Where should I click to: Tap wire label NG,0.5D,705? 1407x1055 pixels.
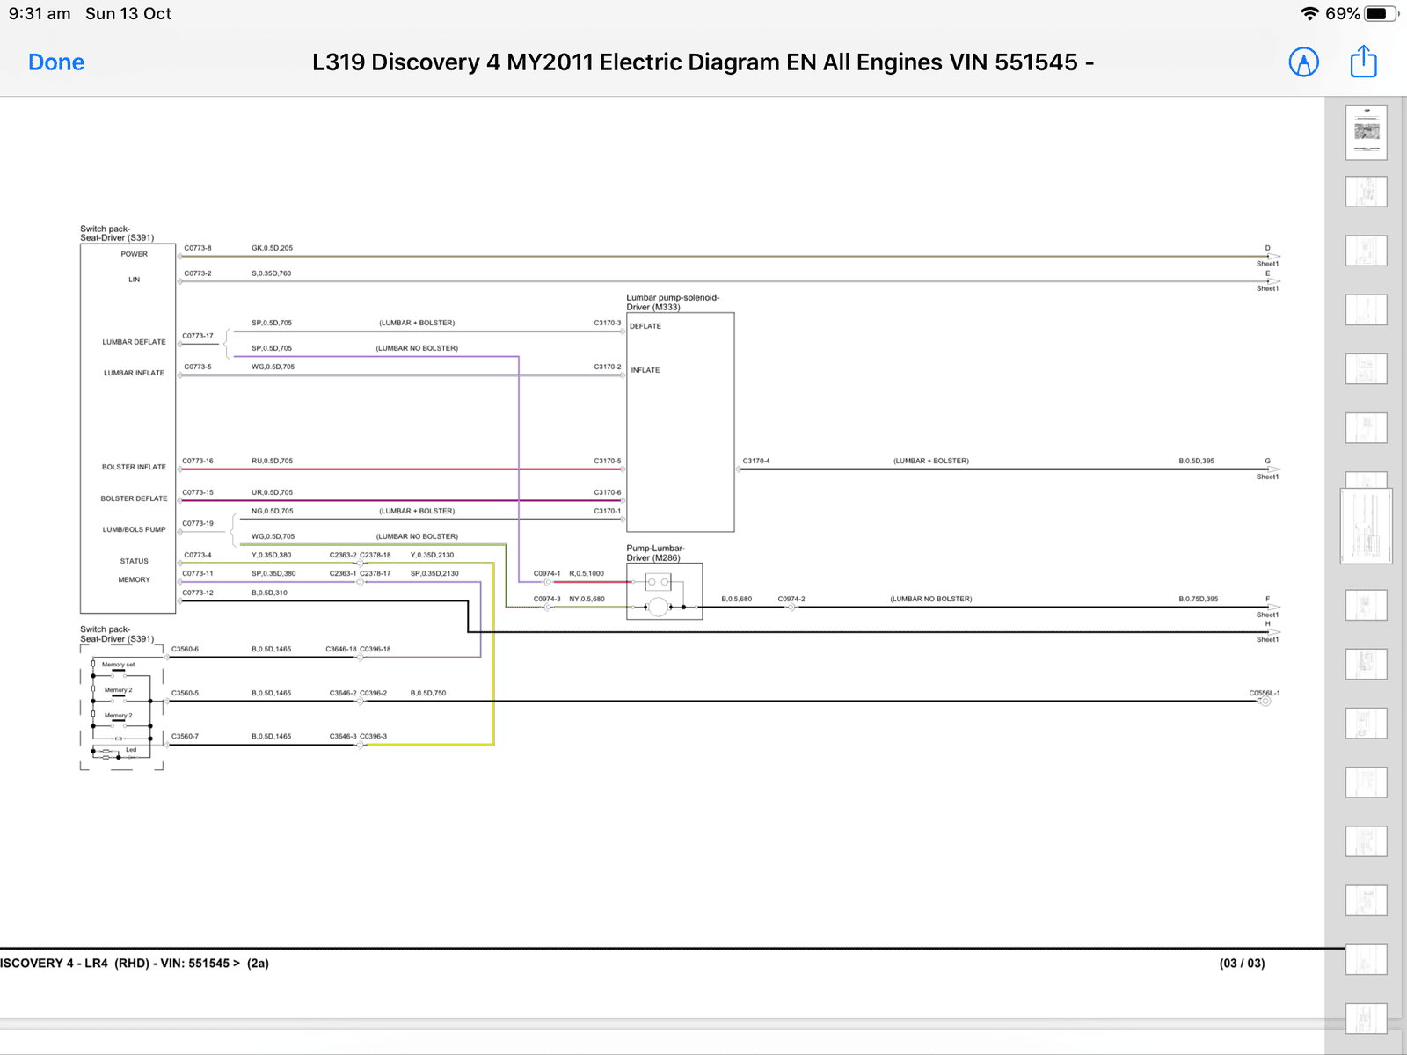pos(272,511)
